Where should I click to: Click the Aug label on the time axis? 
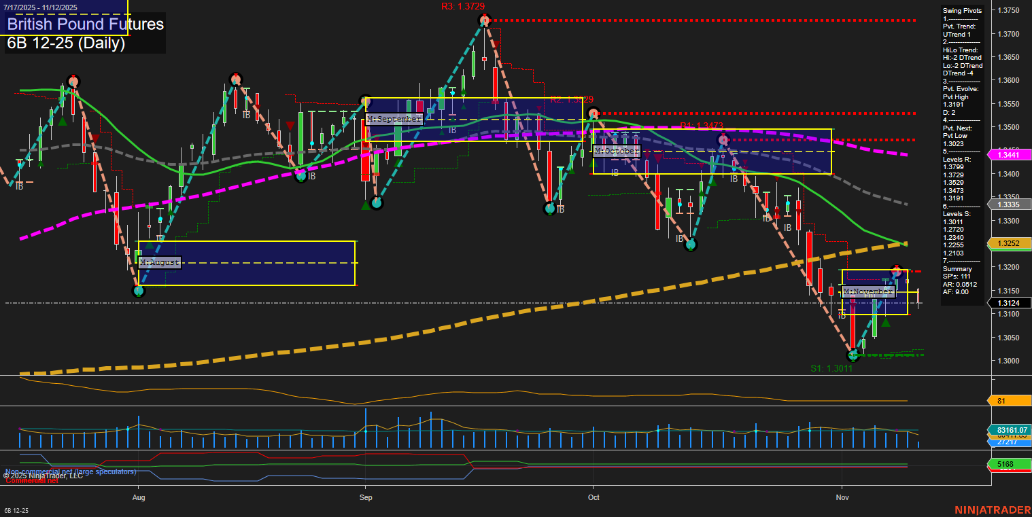coord(139,498)
